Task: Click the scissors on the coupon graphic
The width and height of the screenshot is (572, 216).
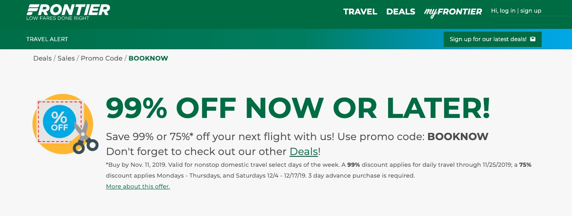Action: coord(84,137)
